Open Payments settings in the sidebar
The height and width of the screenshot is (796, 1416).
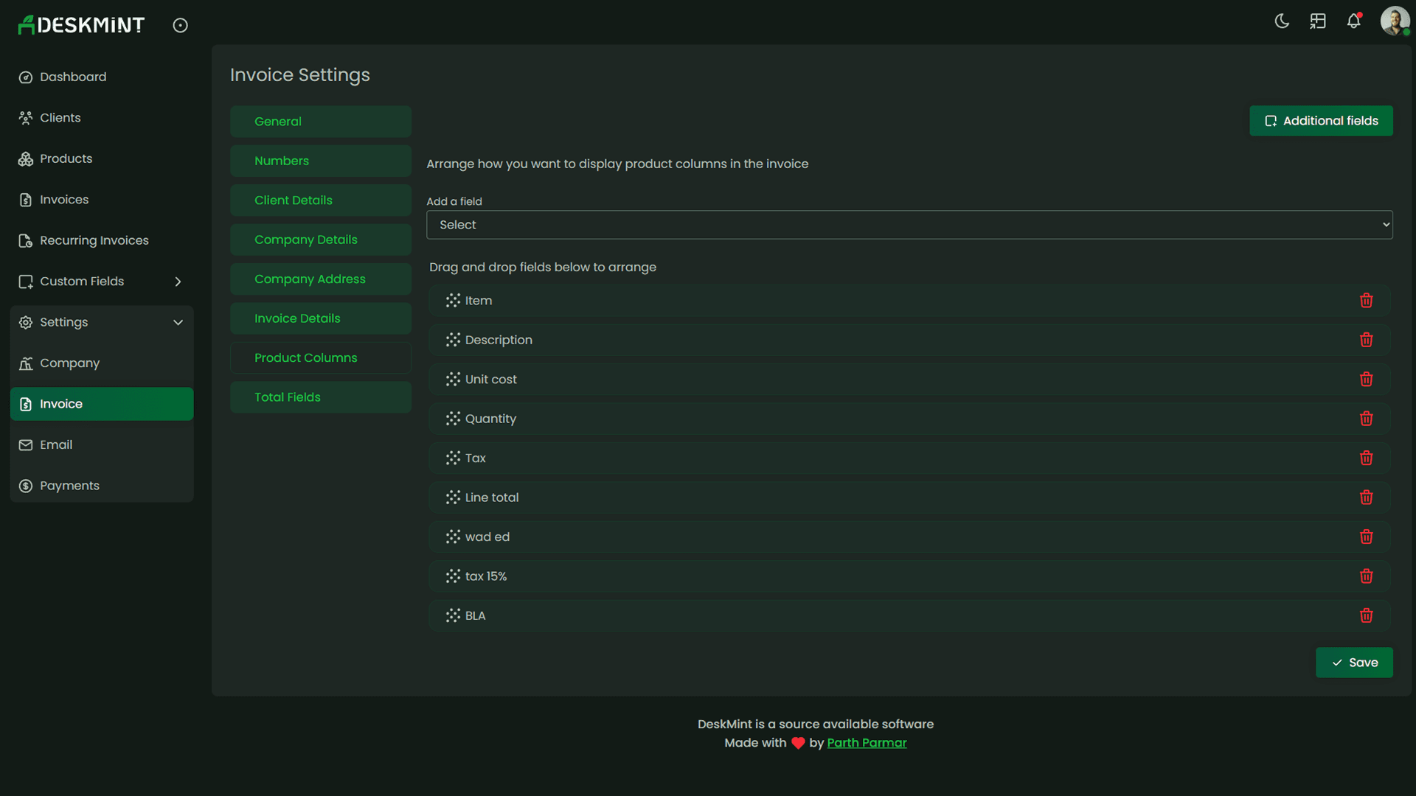(69, 485)
